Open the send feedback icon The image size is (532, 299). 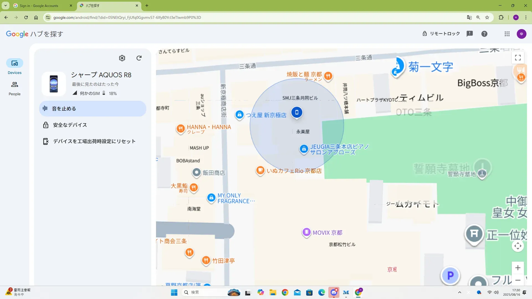[x=469, y=33]
